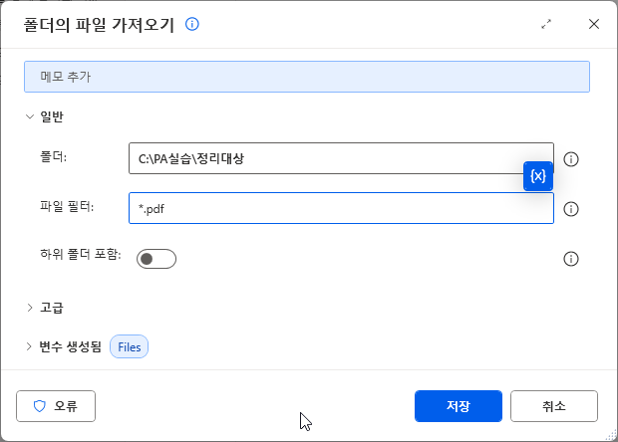Show info for the 폴더 field
The width and height of the screenshot is (618, 442).
[571, 159]
